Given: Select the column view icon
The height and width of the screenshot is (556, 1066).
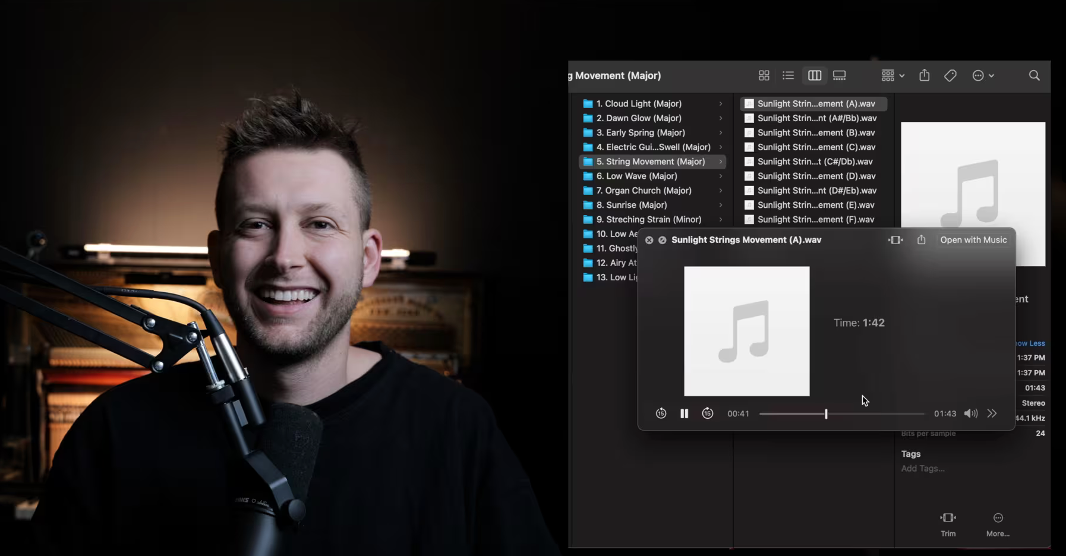Looking at the screenshot, I should (814, 75).
